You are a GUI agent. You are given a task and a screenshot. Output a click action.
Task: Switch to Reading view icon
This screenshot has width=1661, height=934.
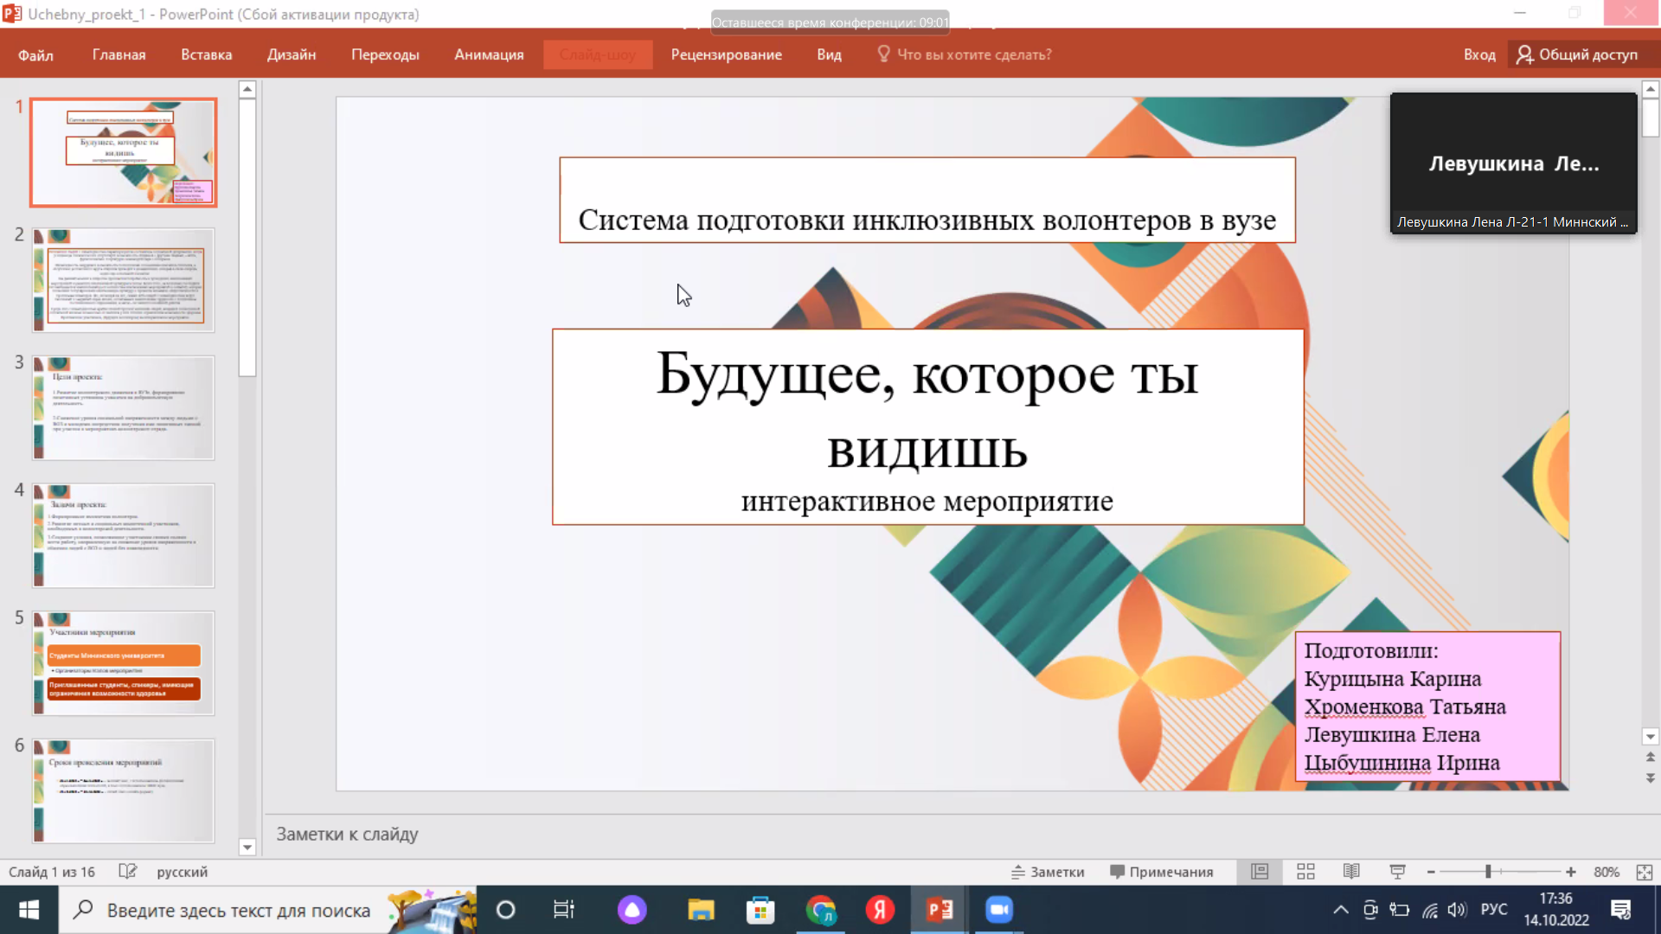[x=1351, y=872]
